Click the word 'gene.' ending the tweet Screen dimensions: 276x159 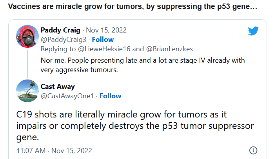28,137
